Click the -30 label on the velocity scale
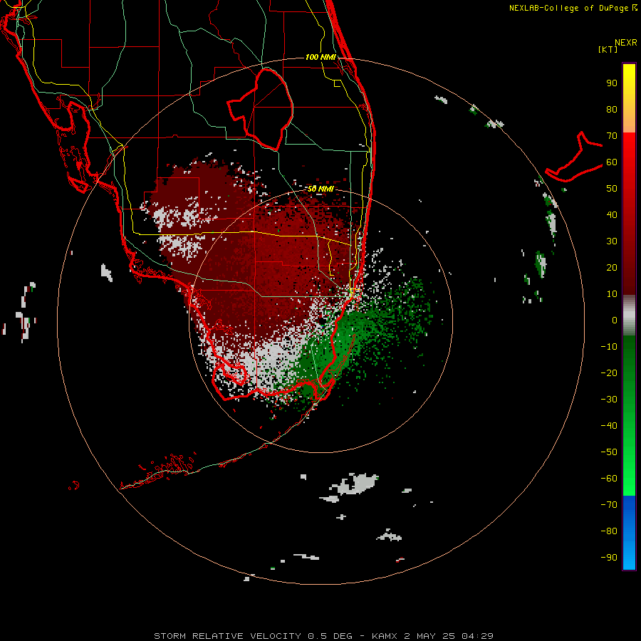Screen dimensions: 641x641 point(609,400)
